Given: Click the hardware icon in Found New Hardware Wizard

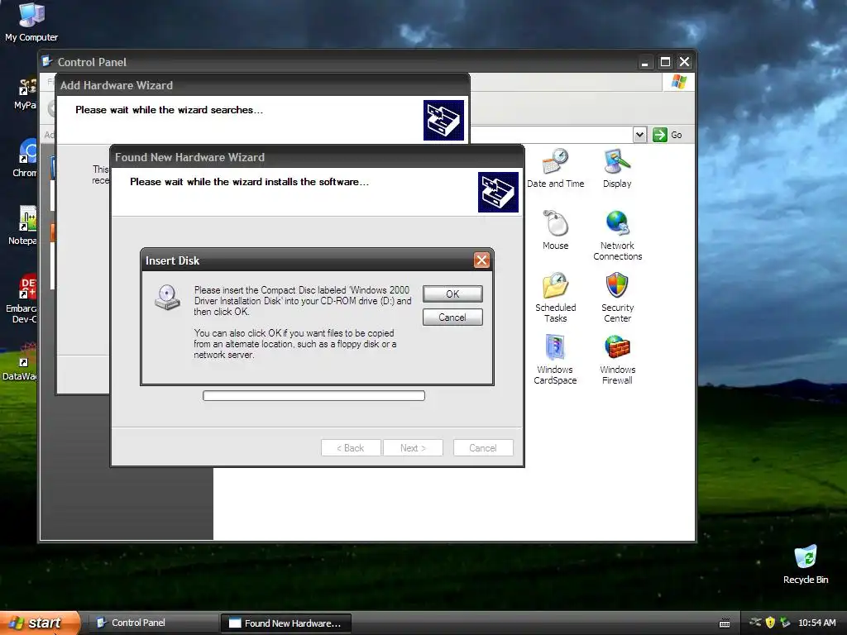Looking at the screenshot, I should pyautogui.click(x=498, y=192).
